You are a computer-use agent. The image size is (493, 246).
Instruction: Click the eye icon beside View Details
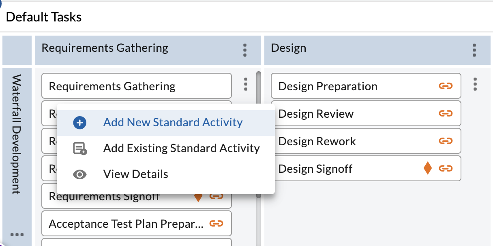point(80,174)
